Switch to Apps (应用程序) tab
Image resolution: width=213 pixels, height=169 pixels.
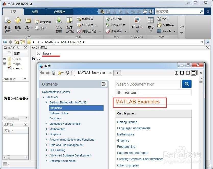tap(60, 12)
